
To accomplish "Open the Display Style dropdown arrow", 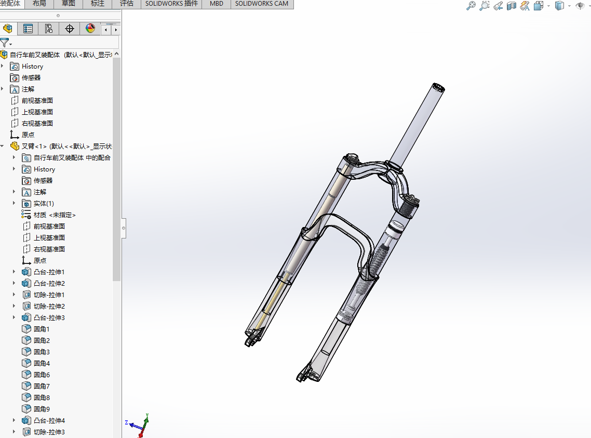I will tap(569, 6).
